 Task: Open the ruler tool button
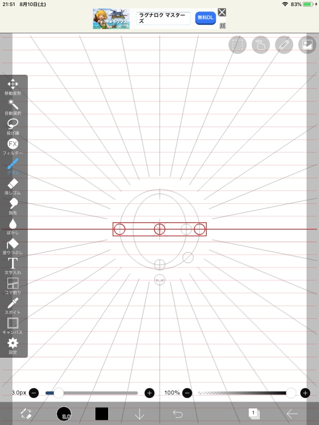pos(284,45)
